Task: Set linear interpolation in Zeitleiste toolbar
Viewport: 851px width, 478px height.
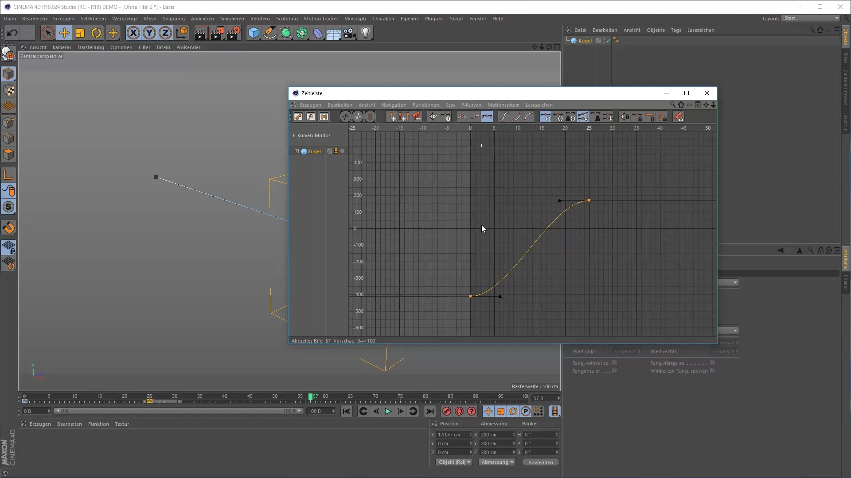Action: pos(462,117)
